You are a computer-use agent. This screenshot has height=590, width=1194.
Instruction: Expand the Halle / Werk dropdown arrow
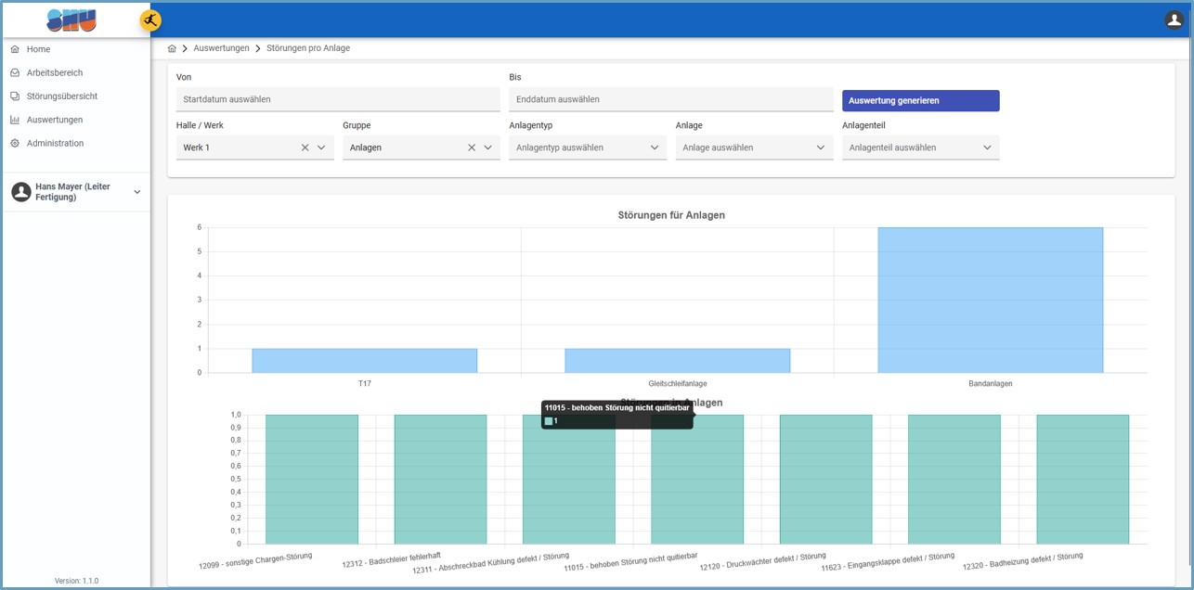click(321, 147)
